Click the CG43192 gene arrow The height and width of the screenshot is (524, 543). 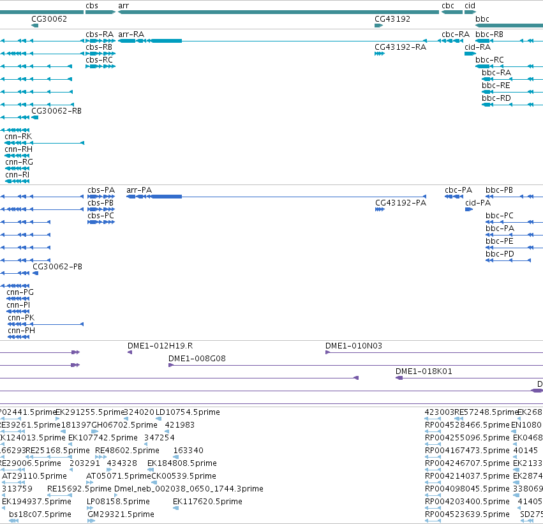coord(379,26)
